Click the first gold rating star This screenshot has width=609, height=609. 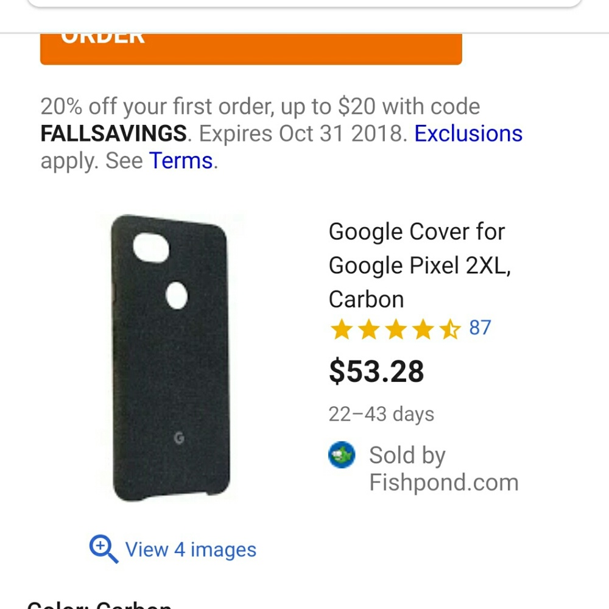341,329
